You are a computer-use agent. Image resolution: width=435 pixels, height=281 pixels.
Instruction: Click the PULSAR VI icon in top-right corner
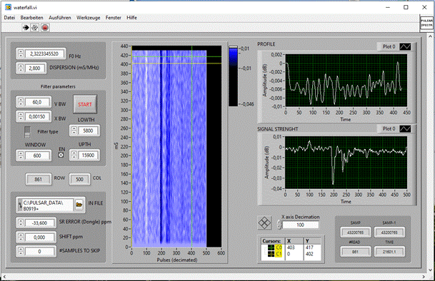pos(426,23)
